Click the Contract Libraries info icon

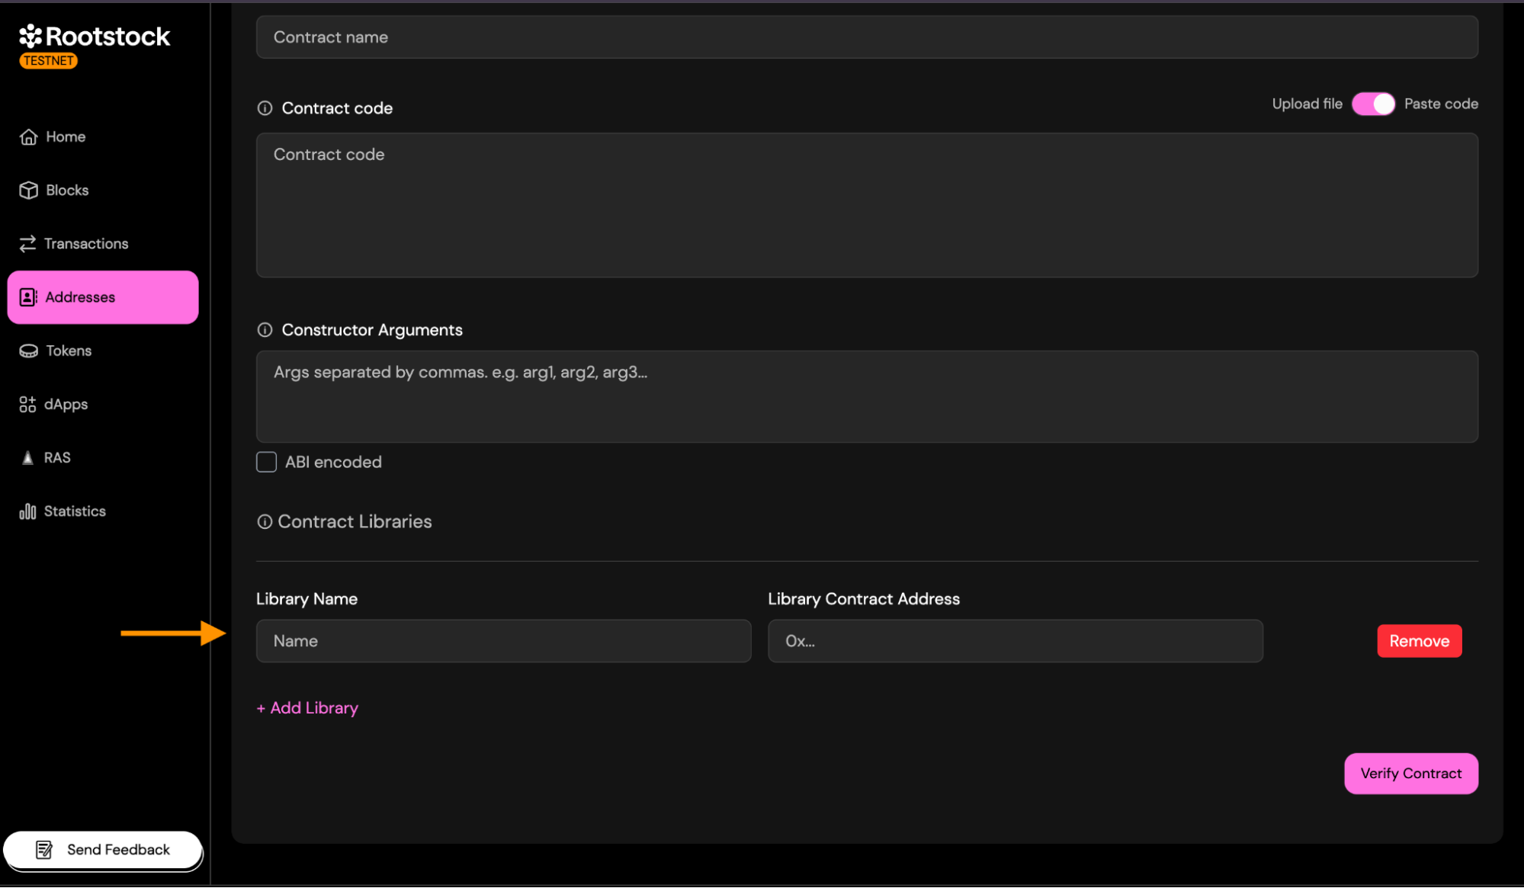264,522
